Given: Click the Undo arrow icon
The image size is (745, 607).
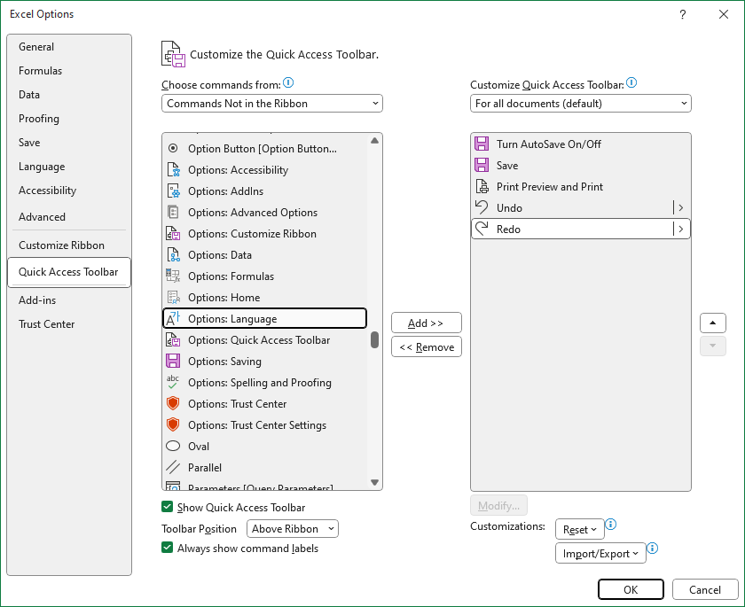Looking at the screenshot, I should tap(482, 207).
